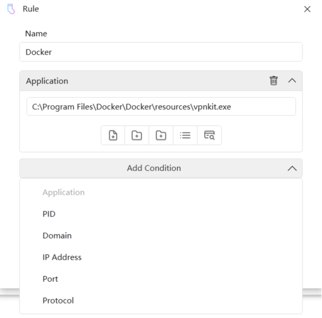322x318 pixels.
Task: Choose IP Address condition
Action: coord(62,257)
